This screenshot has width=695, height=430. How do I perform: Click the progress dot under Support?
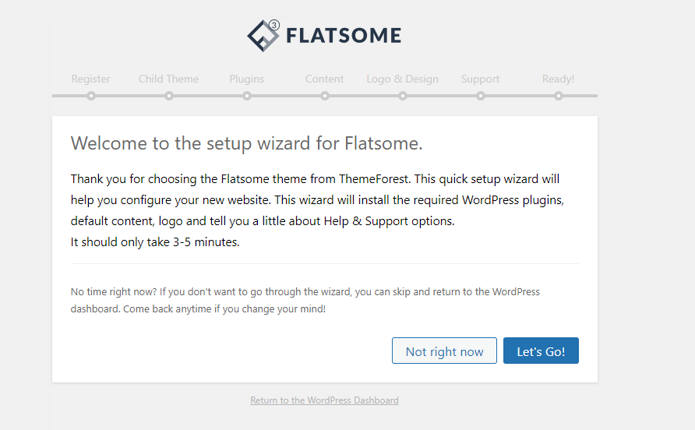tap(481, 96)
